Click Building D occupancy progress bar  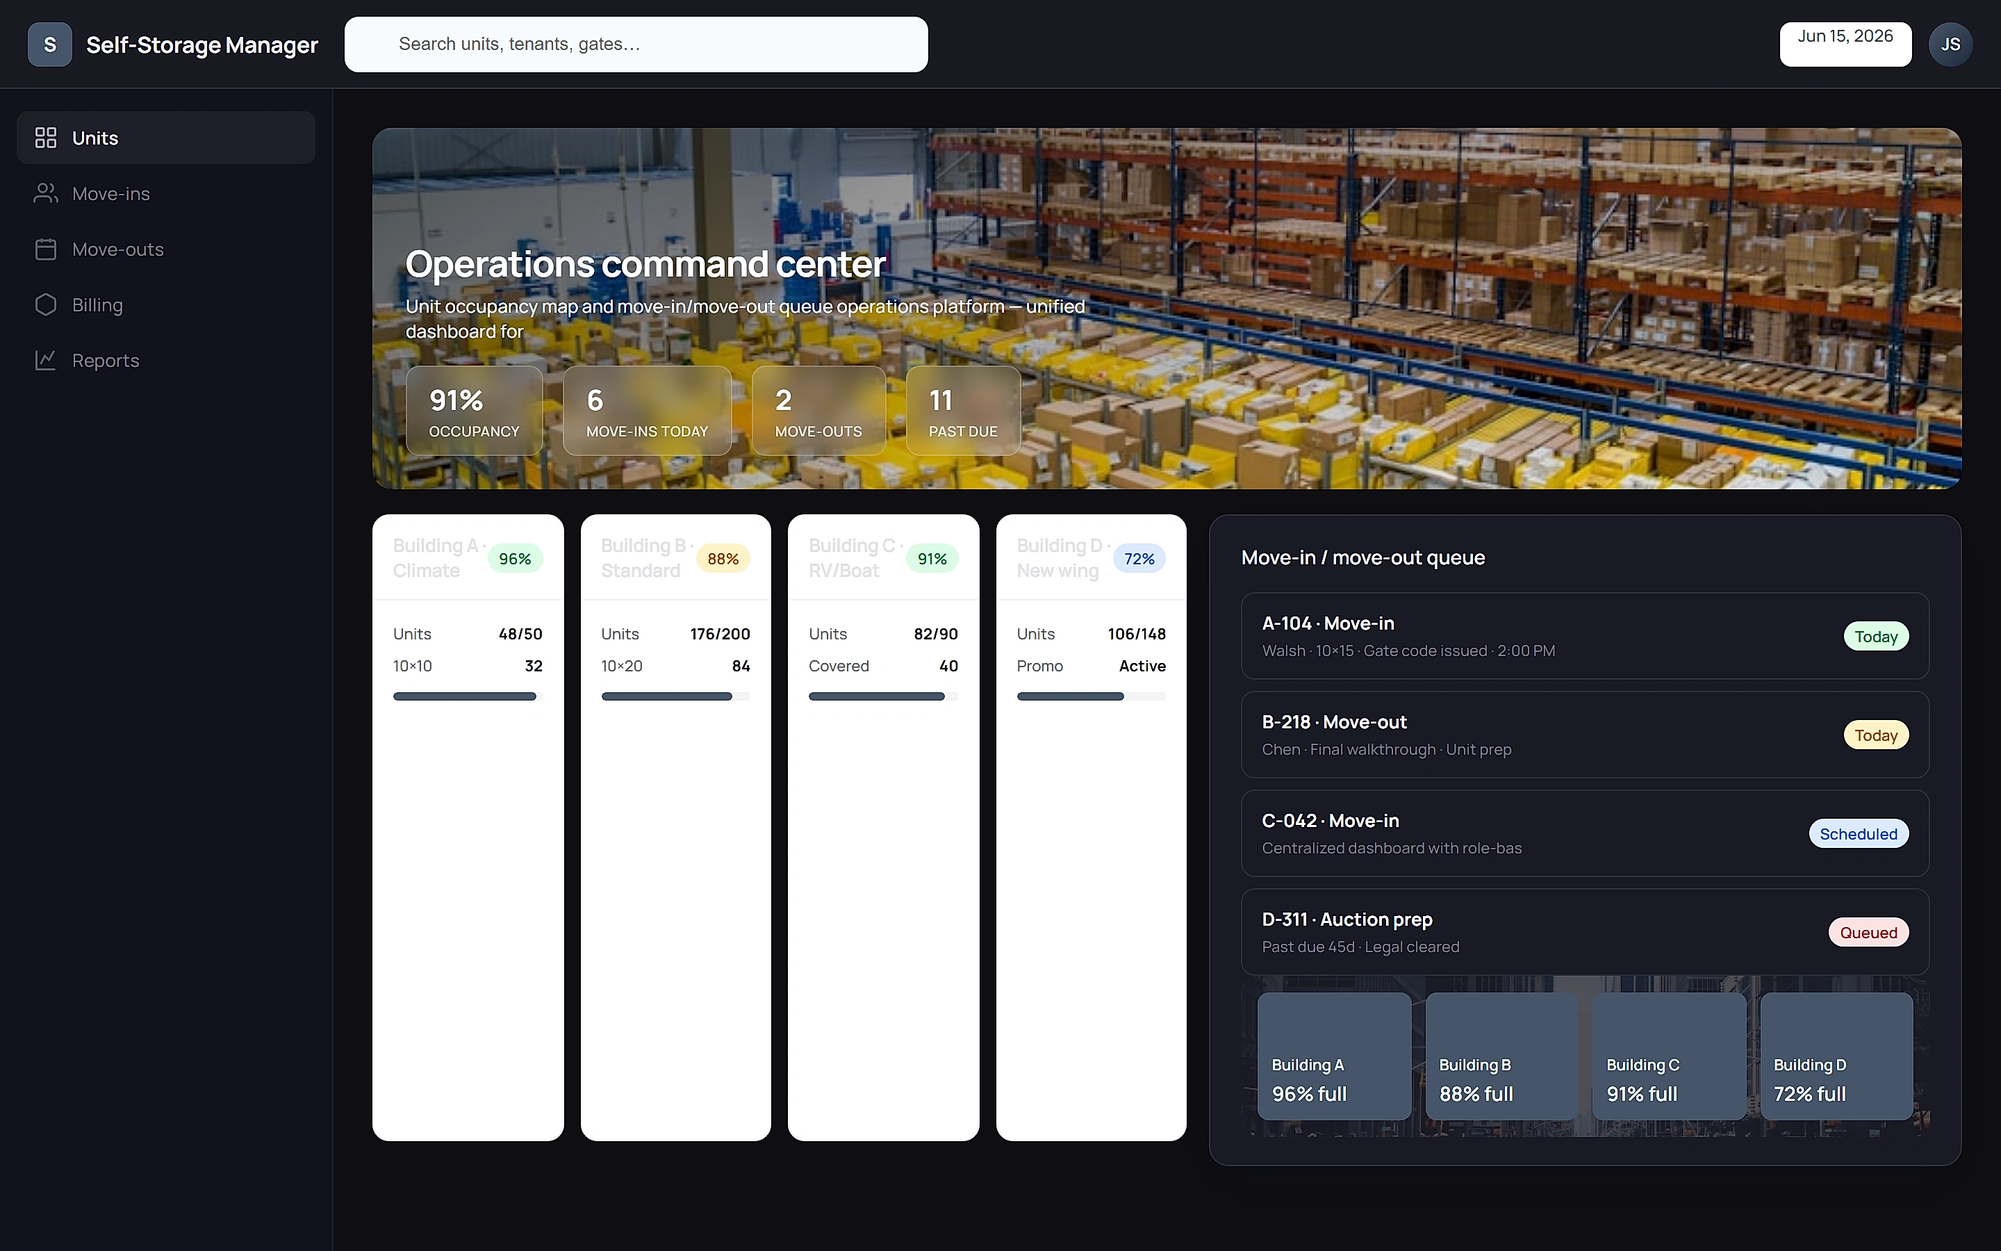pos(1092,696)
